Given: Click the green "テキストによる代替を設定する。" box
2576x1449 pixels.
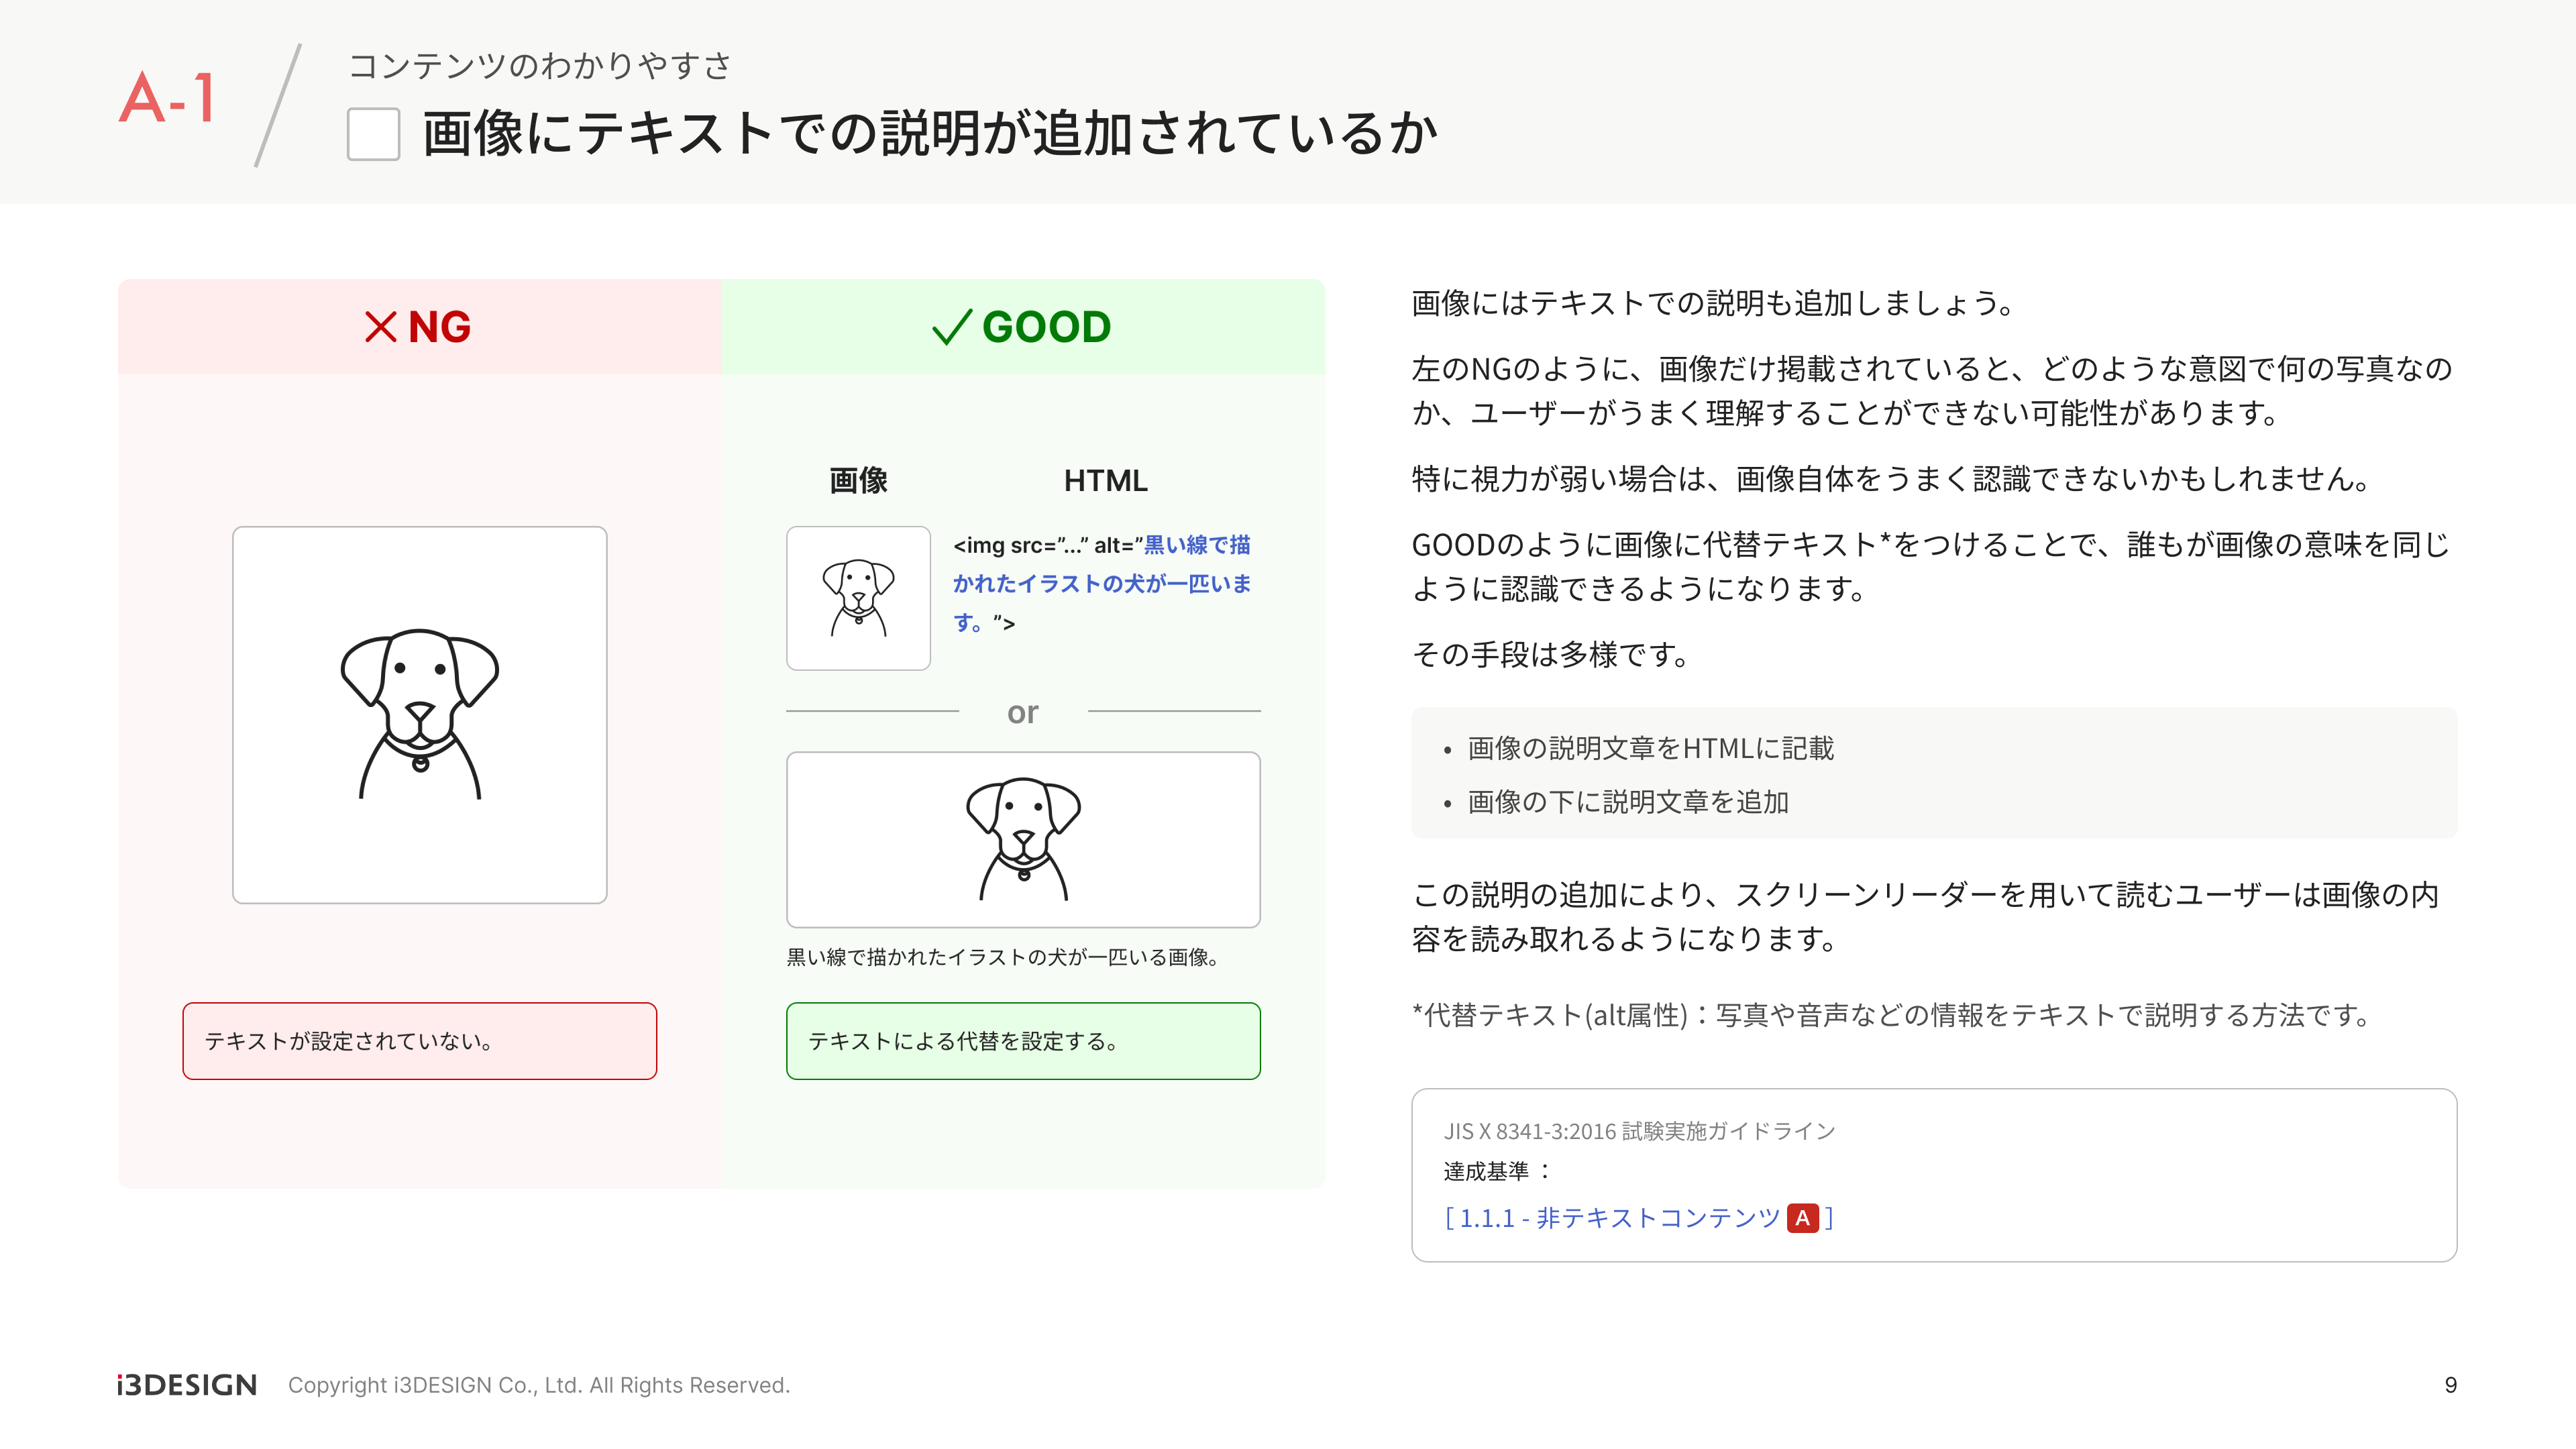Looking at the screenshot, I should point(1023,1041).
